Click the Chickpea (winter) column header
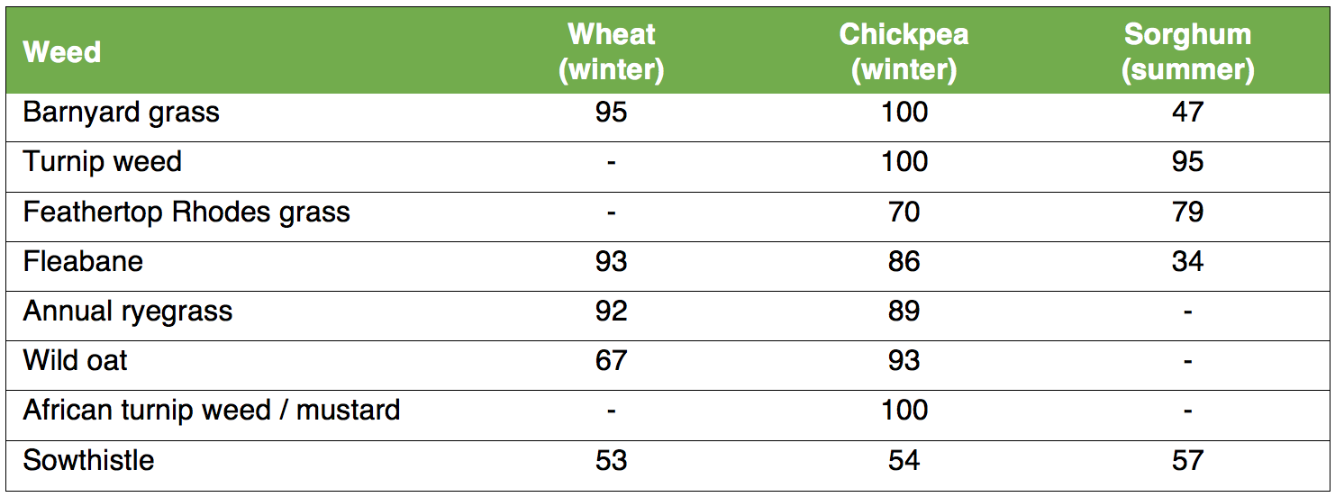 coord(904,52)
